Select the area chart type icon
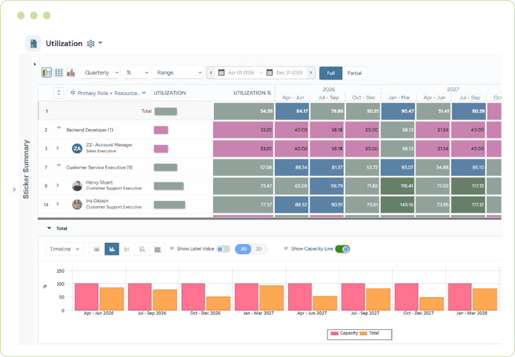 (157, 249)
